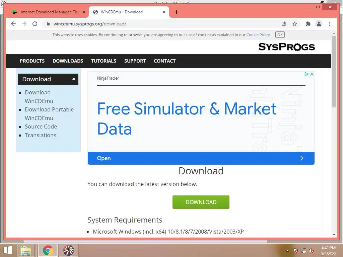Click the ad's blue Open button
Image resolution: width=343 pixels, height=257 pixels.
(x=201, y=158)
